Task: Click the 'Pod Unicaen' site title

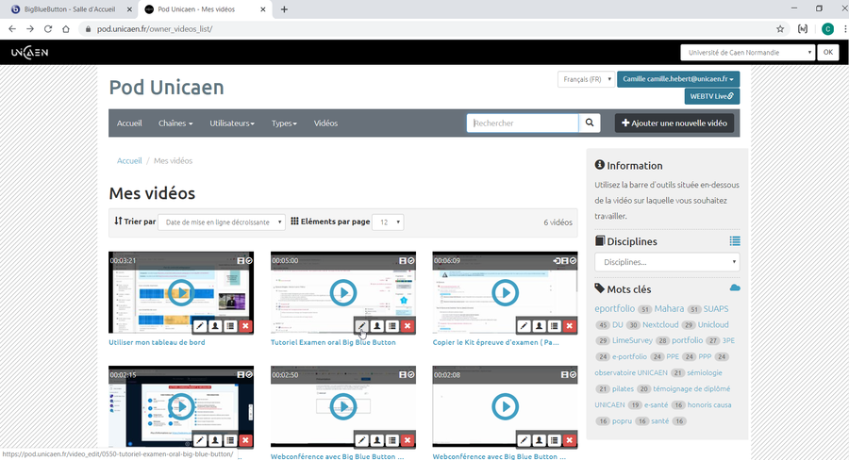Action: pos(166,87)
